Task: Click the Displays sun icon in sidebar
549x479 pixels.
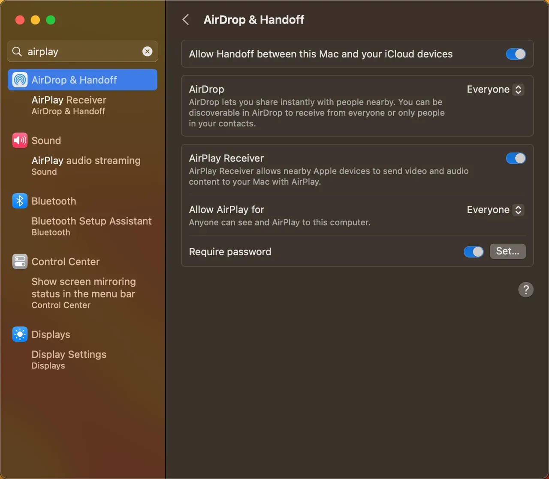Action: pos(20,334)
